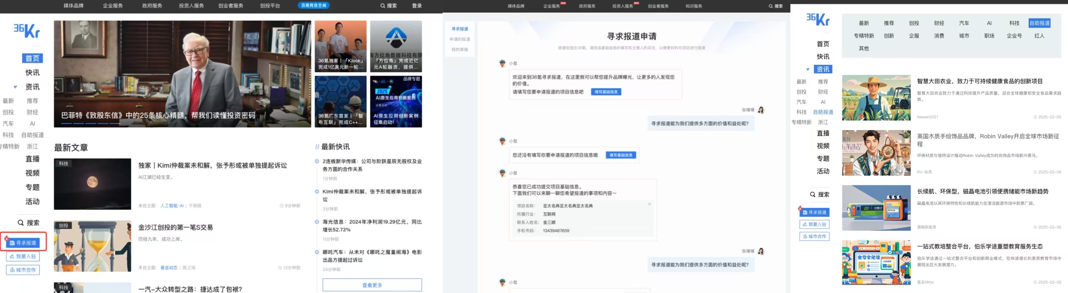Close the submitted project info card
The image size is (1068, 293).
tap(649, 204)
